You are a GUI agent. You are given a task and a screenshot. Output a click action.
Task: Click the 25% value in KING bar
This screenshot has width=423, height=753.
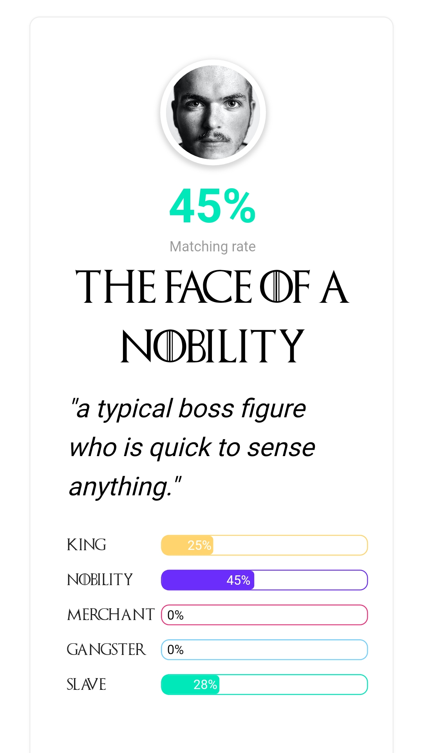pyautogui.click(x=199, y=545)
